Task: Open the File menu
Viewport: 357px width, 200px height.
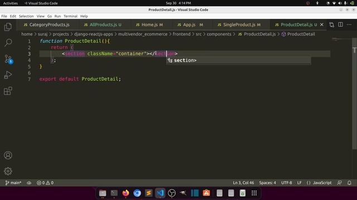Action: pyautogui.click(x=4, y=16)
